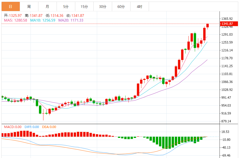Switch to the 月 monthly tab
The height and width of the screenshot is (158, 239).
coord(47,7)
